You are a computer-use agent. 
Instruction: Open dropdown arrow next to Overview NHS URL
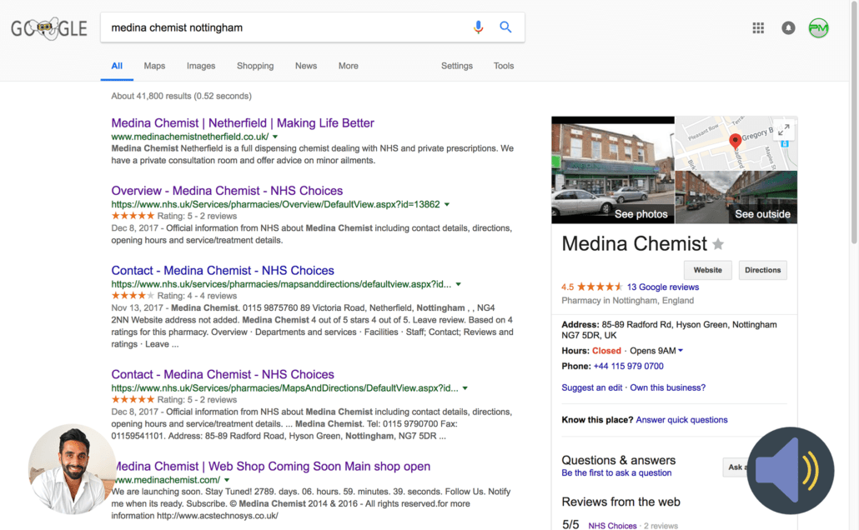(x=447, y=204)
